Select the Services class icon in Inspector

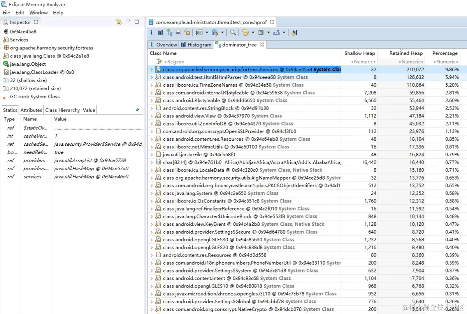tap(6, 40)
